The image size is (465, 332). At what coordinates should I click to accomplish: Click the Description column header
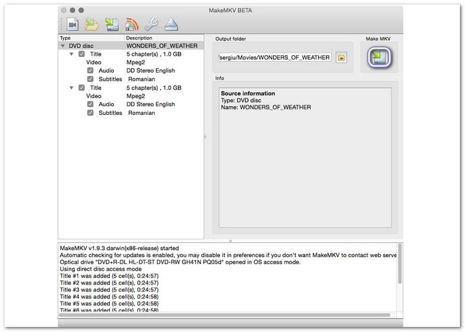(x=164, y=38)
